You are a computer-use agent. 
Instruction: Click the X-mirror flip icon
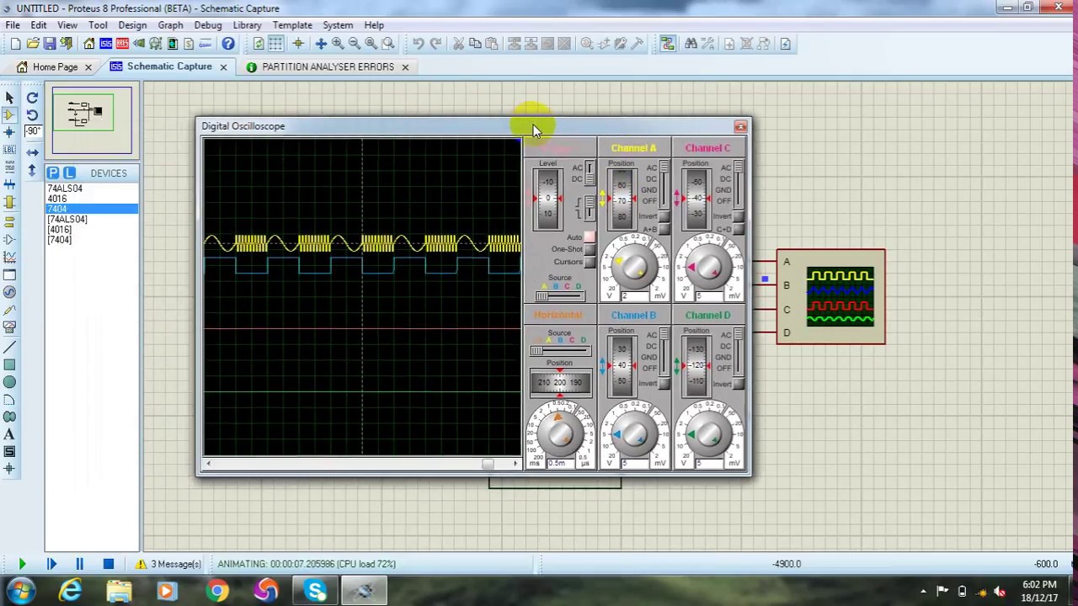32,152
